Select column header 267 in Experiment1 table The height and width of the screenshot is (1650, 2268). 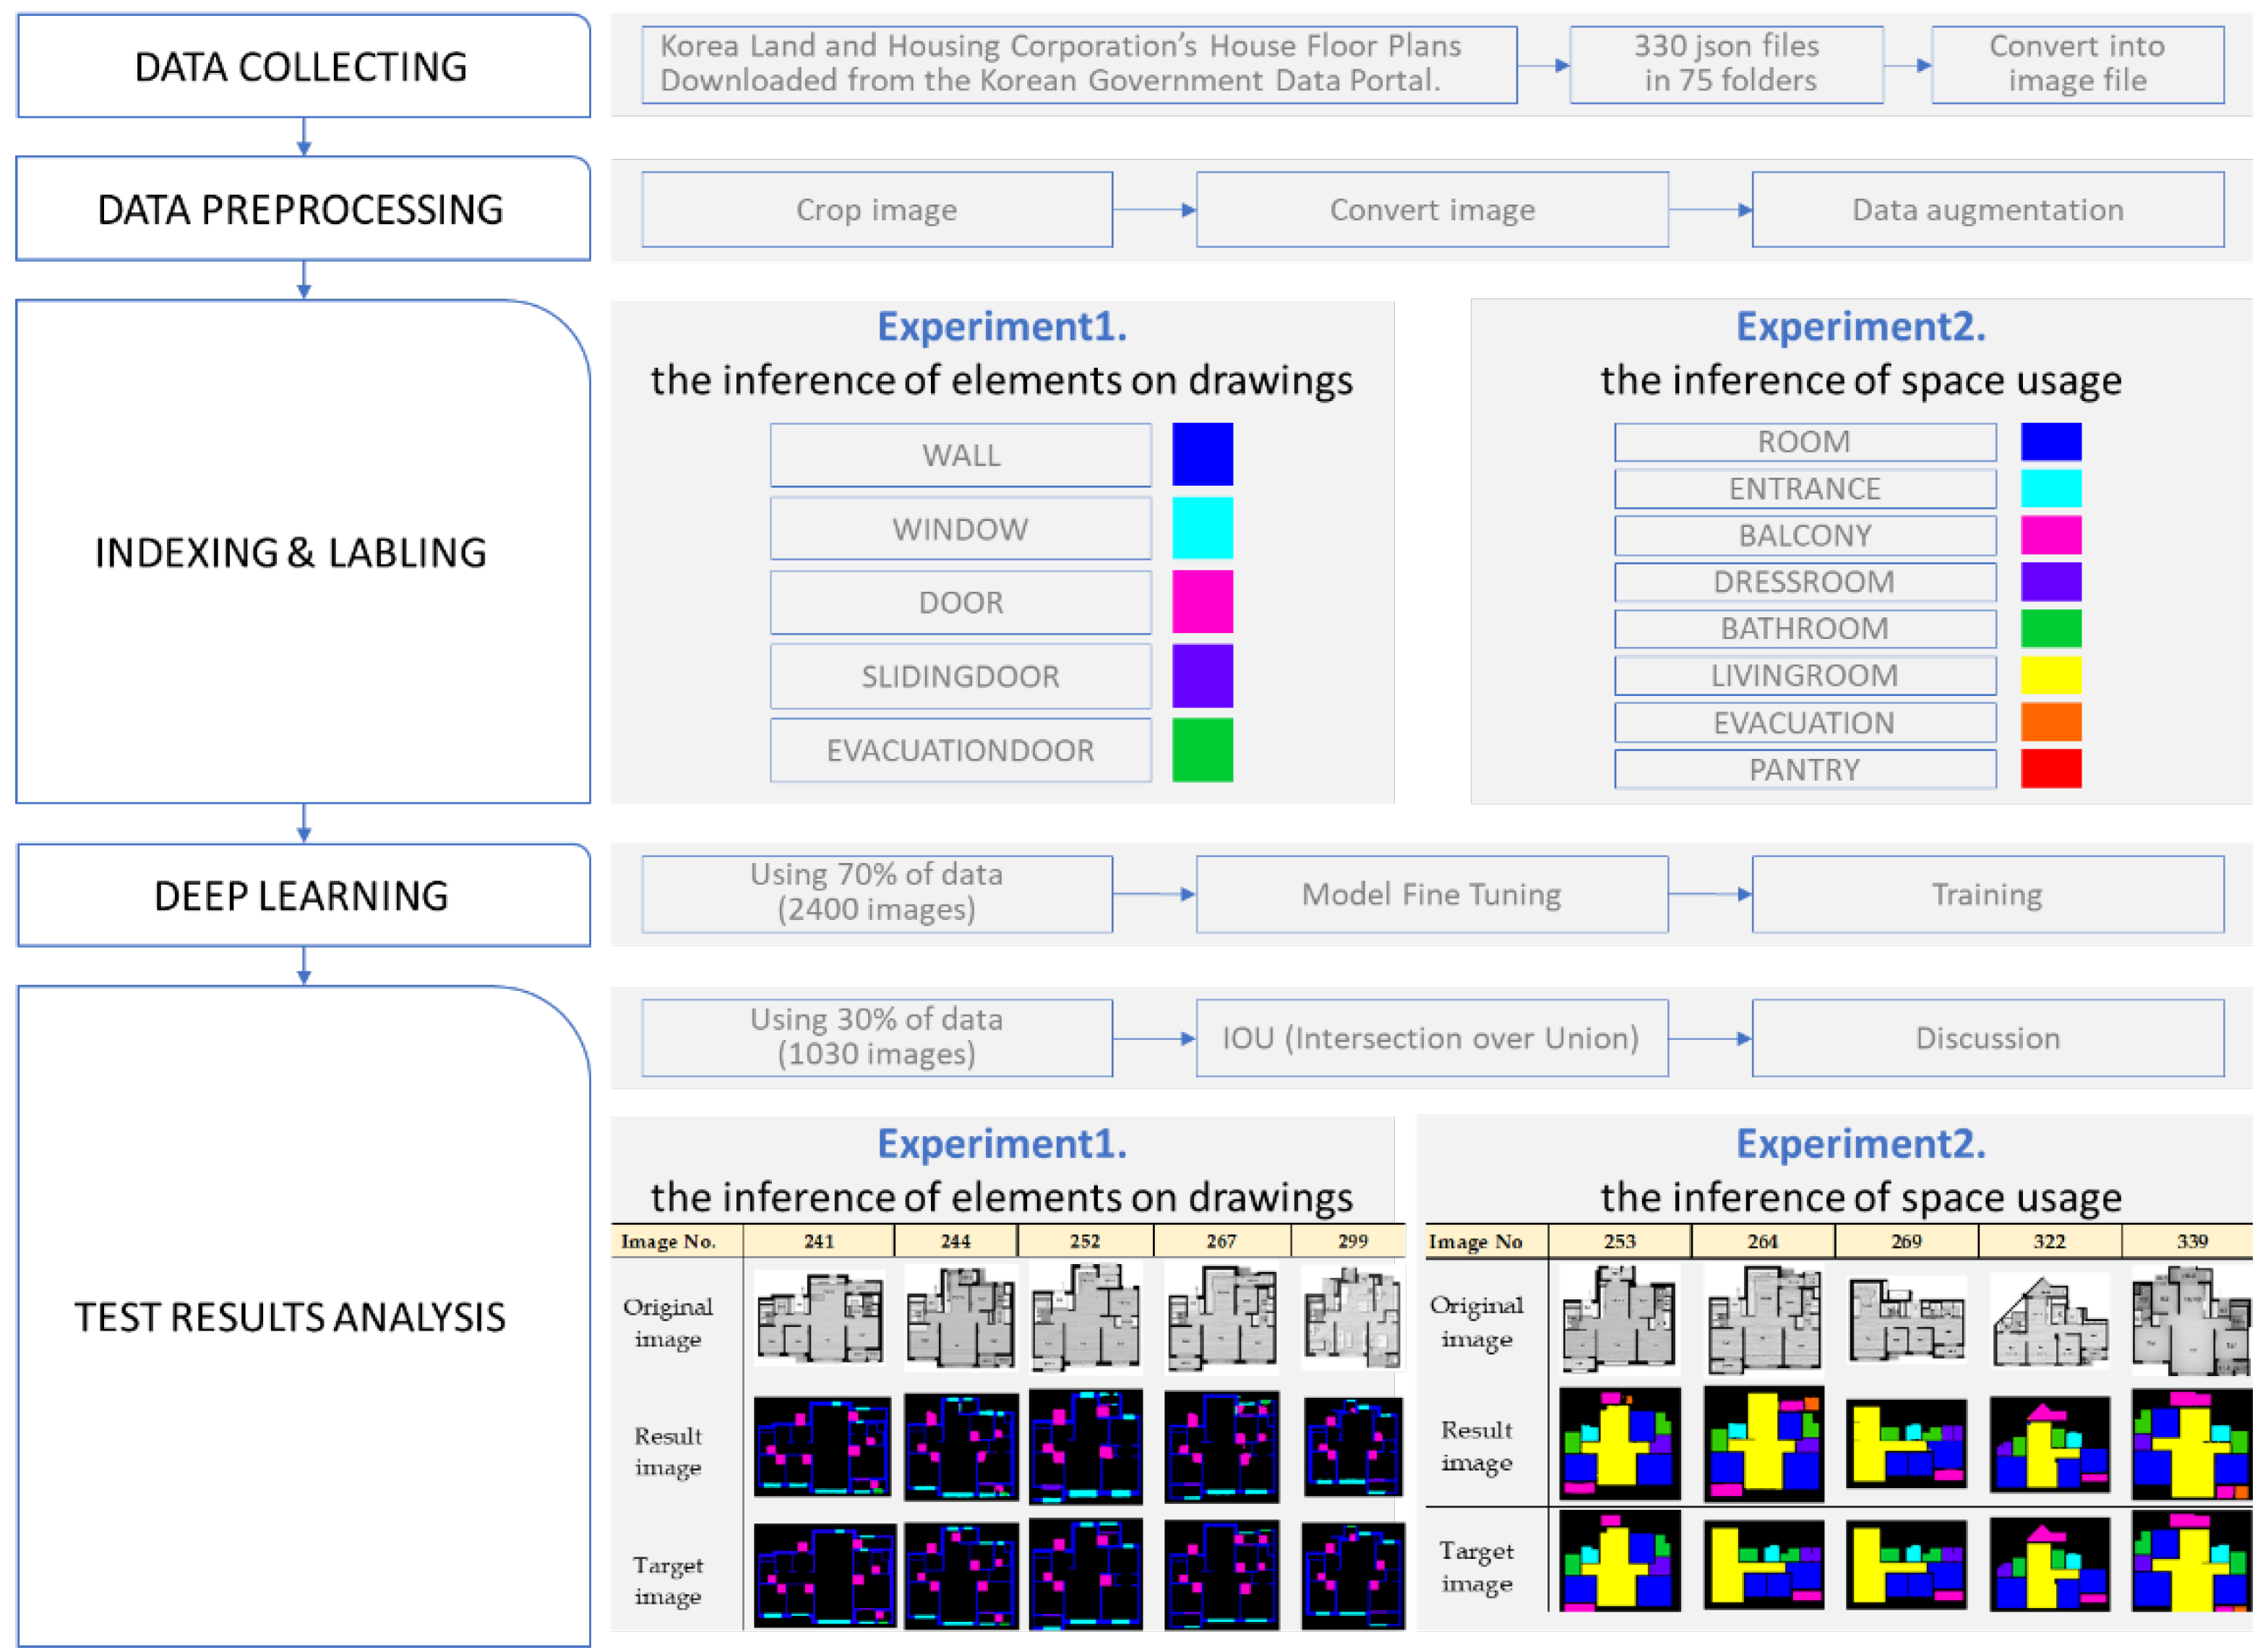[1221, 1241]
